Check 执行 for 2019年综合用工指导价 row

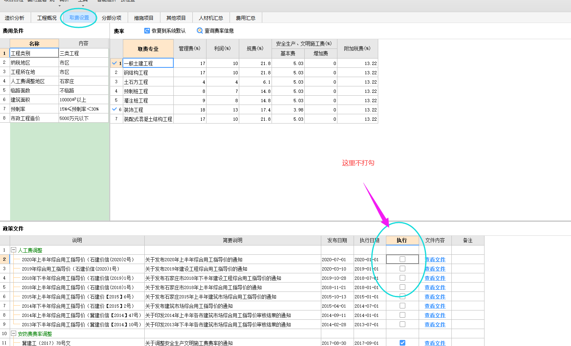[402, 268]
